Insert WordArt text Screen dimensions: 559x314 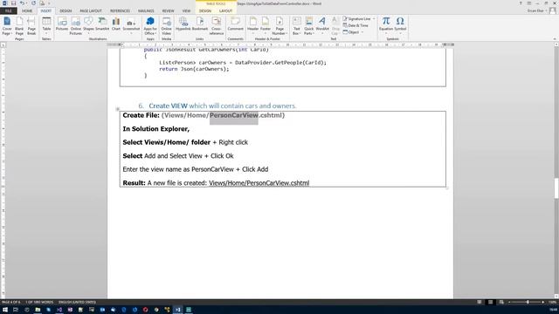pos(322,25)
